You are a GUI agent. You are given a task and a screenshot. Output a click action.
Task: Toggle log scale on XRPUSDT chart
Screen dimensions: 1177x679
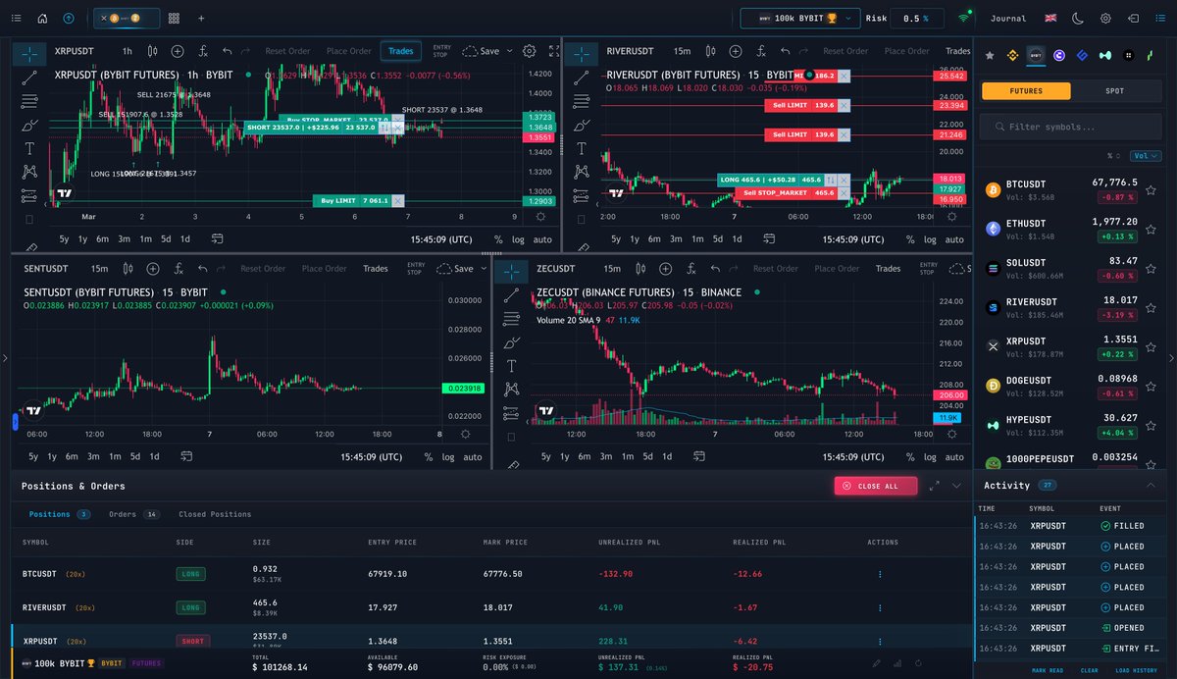518,238
